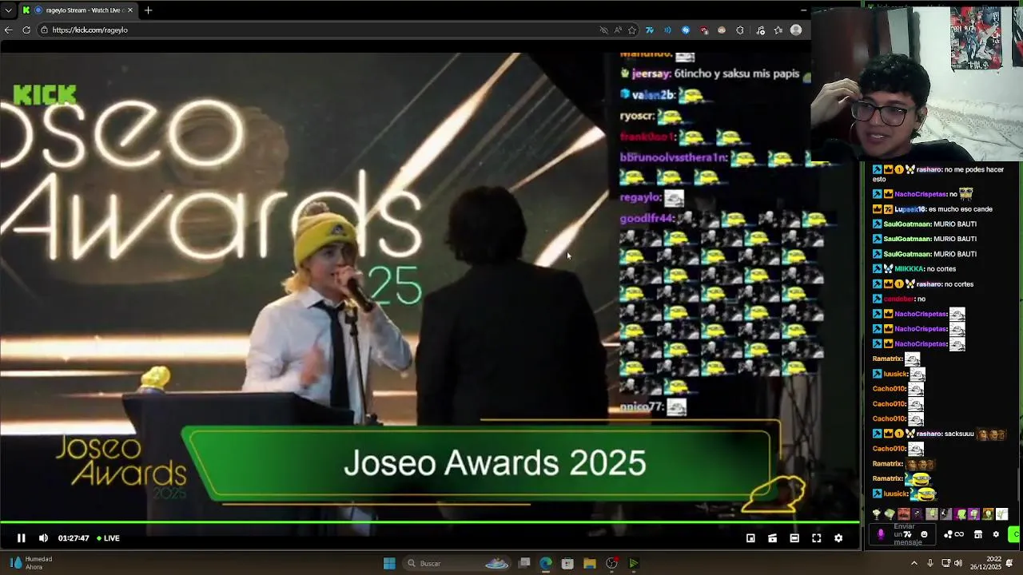Open Microsoft Store icon in taskbar
This screenshot has height=575, width=1023.
pyautogui.click(x=567, y=563)
